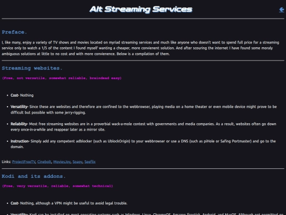Click the 'Free, very versatile' subtitle

click(x=57, y=186)
